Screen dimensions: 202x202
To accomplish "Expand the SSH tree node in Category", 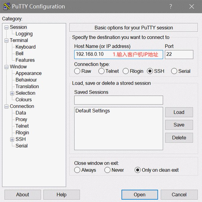I will 12,140.
